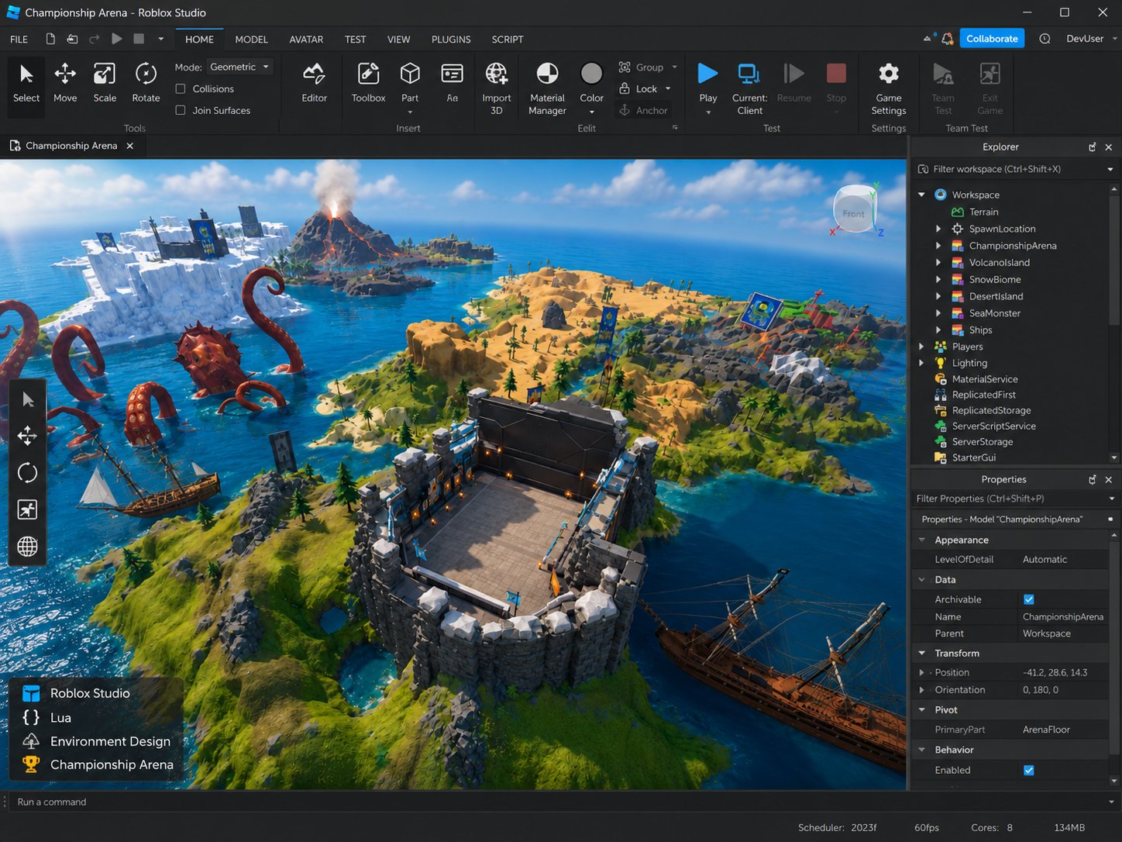
Task: Stop the running test
Action: pos(836,84)
